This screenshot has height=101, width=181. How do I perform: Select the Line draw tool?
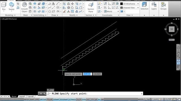(x=53, y=8)
